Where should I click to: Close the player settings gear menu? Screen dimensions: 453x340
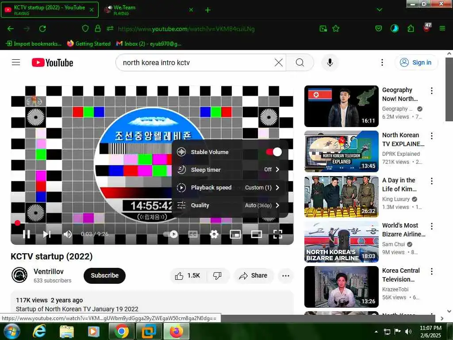pos(214,234)
